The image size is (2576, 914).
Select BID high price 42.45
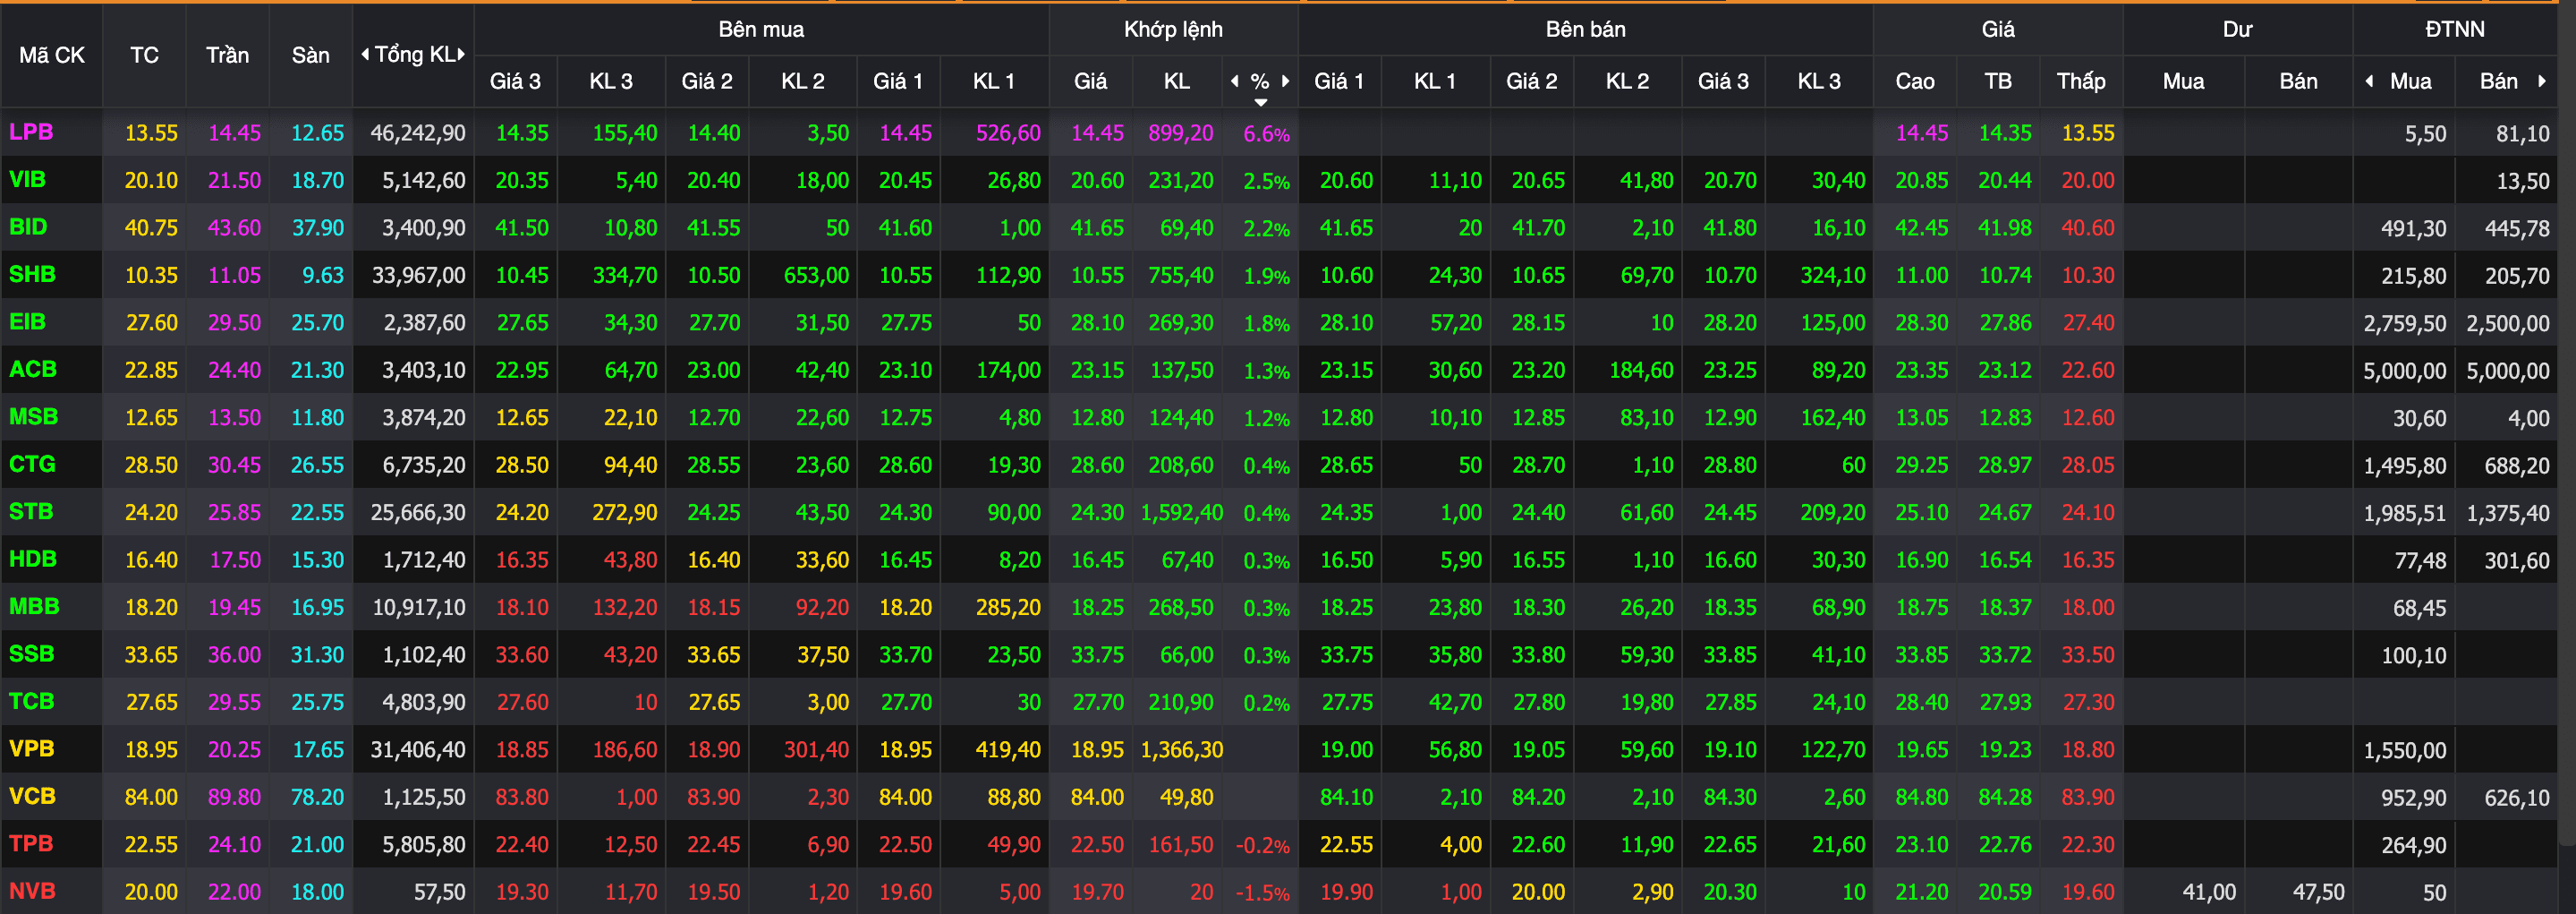[x=1922, y=228]
